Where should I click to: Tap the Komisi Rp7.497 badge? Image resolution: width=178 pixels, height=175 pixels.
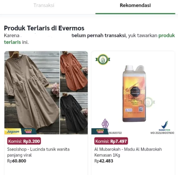pyautogui.click(x=111, y=141)
